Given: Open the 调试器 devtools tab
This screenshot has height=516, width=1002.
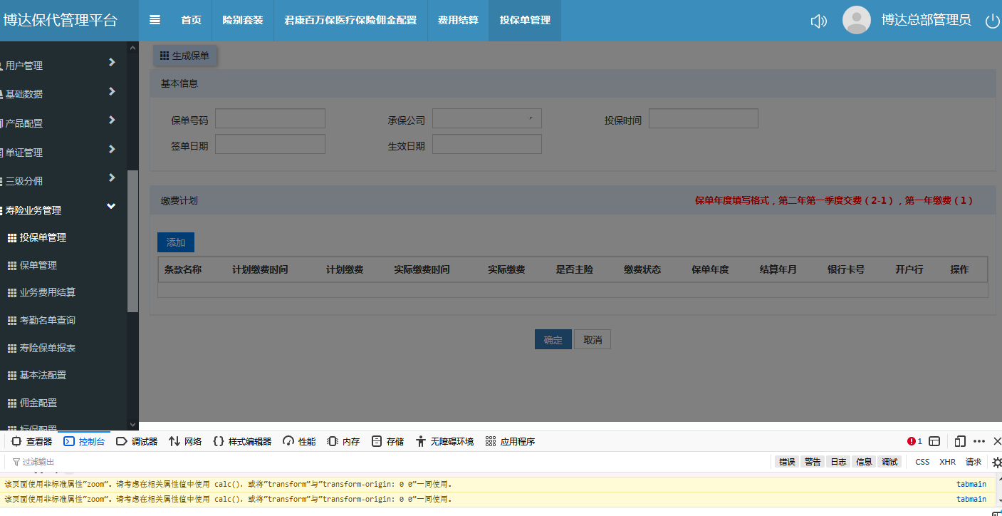Looking at the screenshot, I should click(137, 441).
